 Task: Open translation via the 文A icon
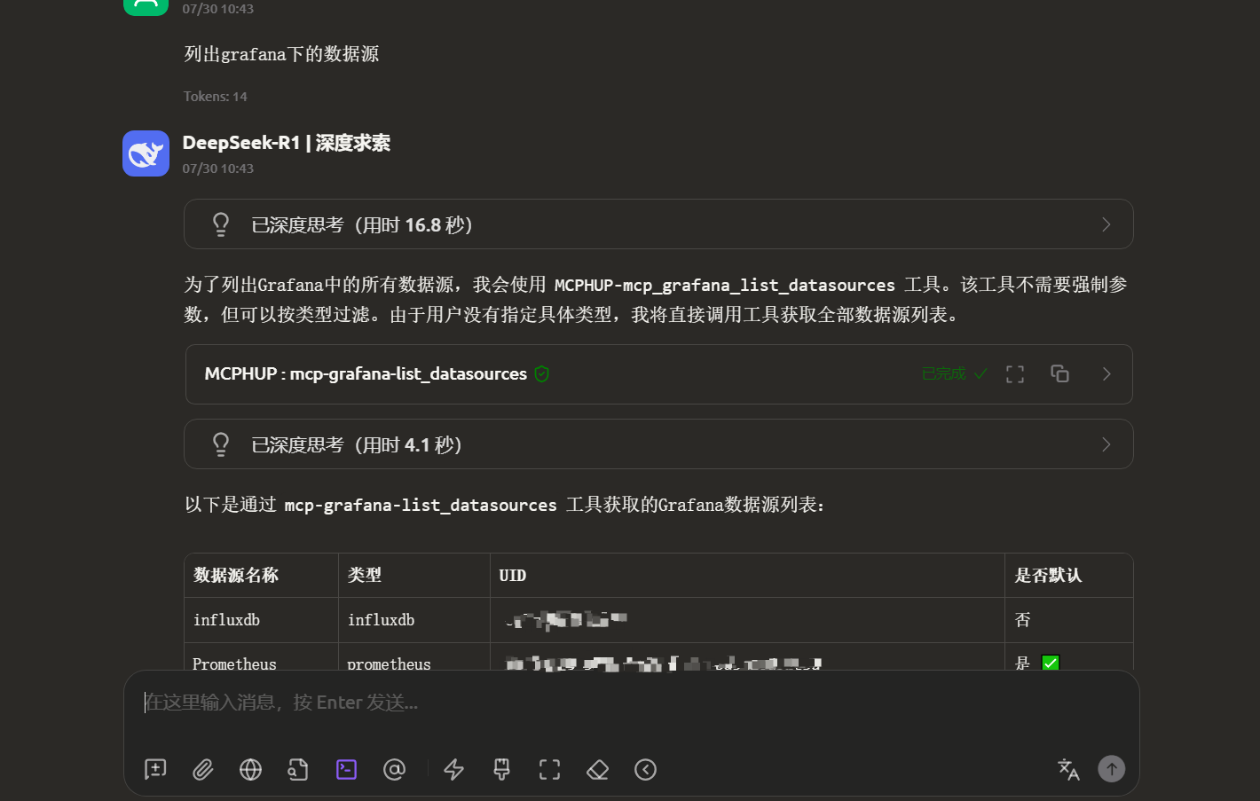coord(1068,770)
